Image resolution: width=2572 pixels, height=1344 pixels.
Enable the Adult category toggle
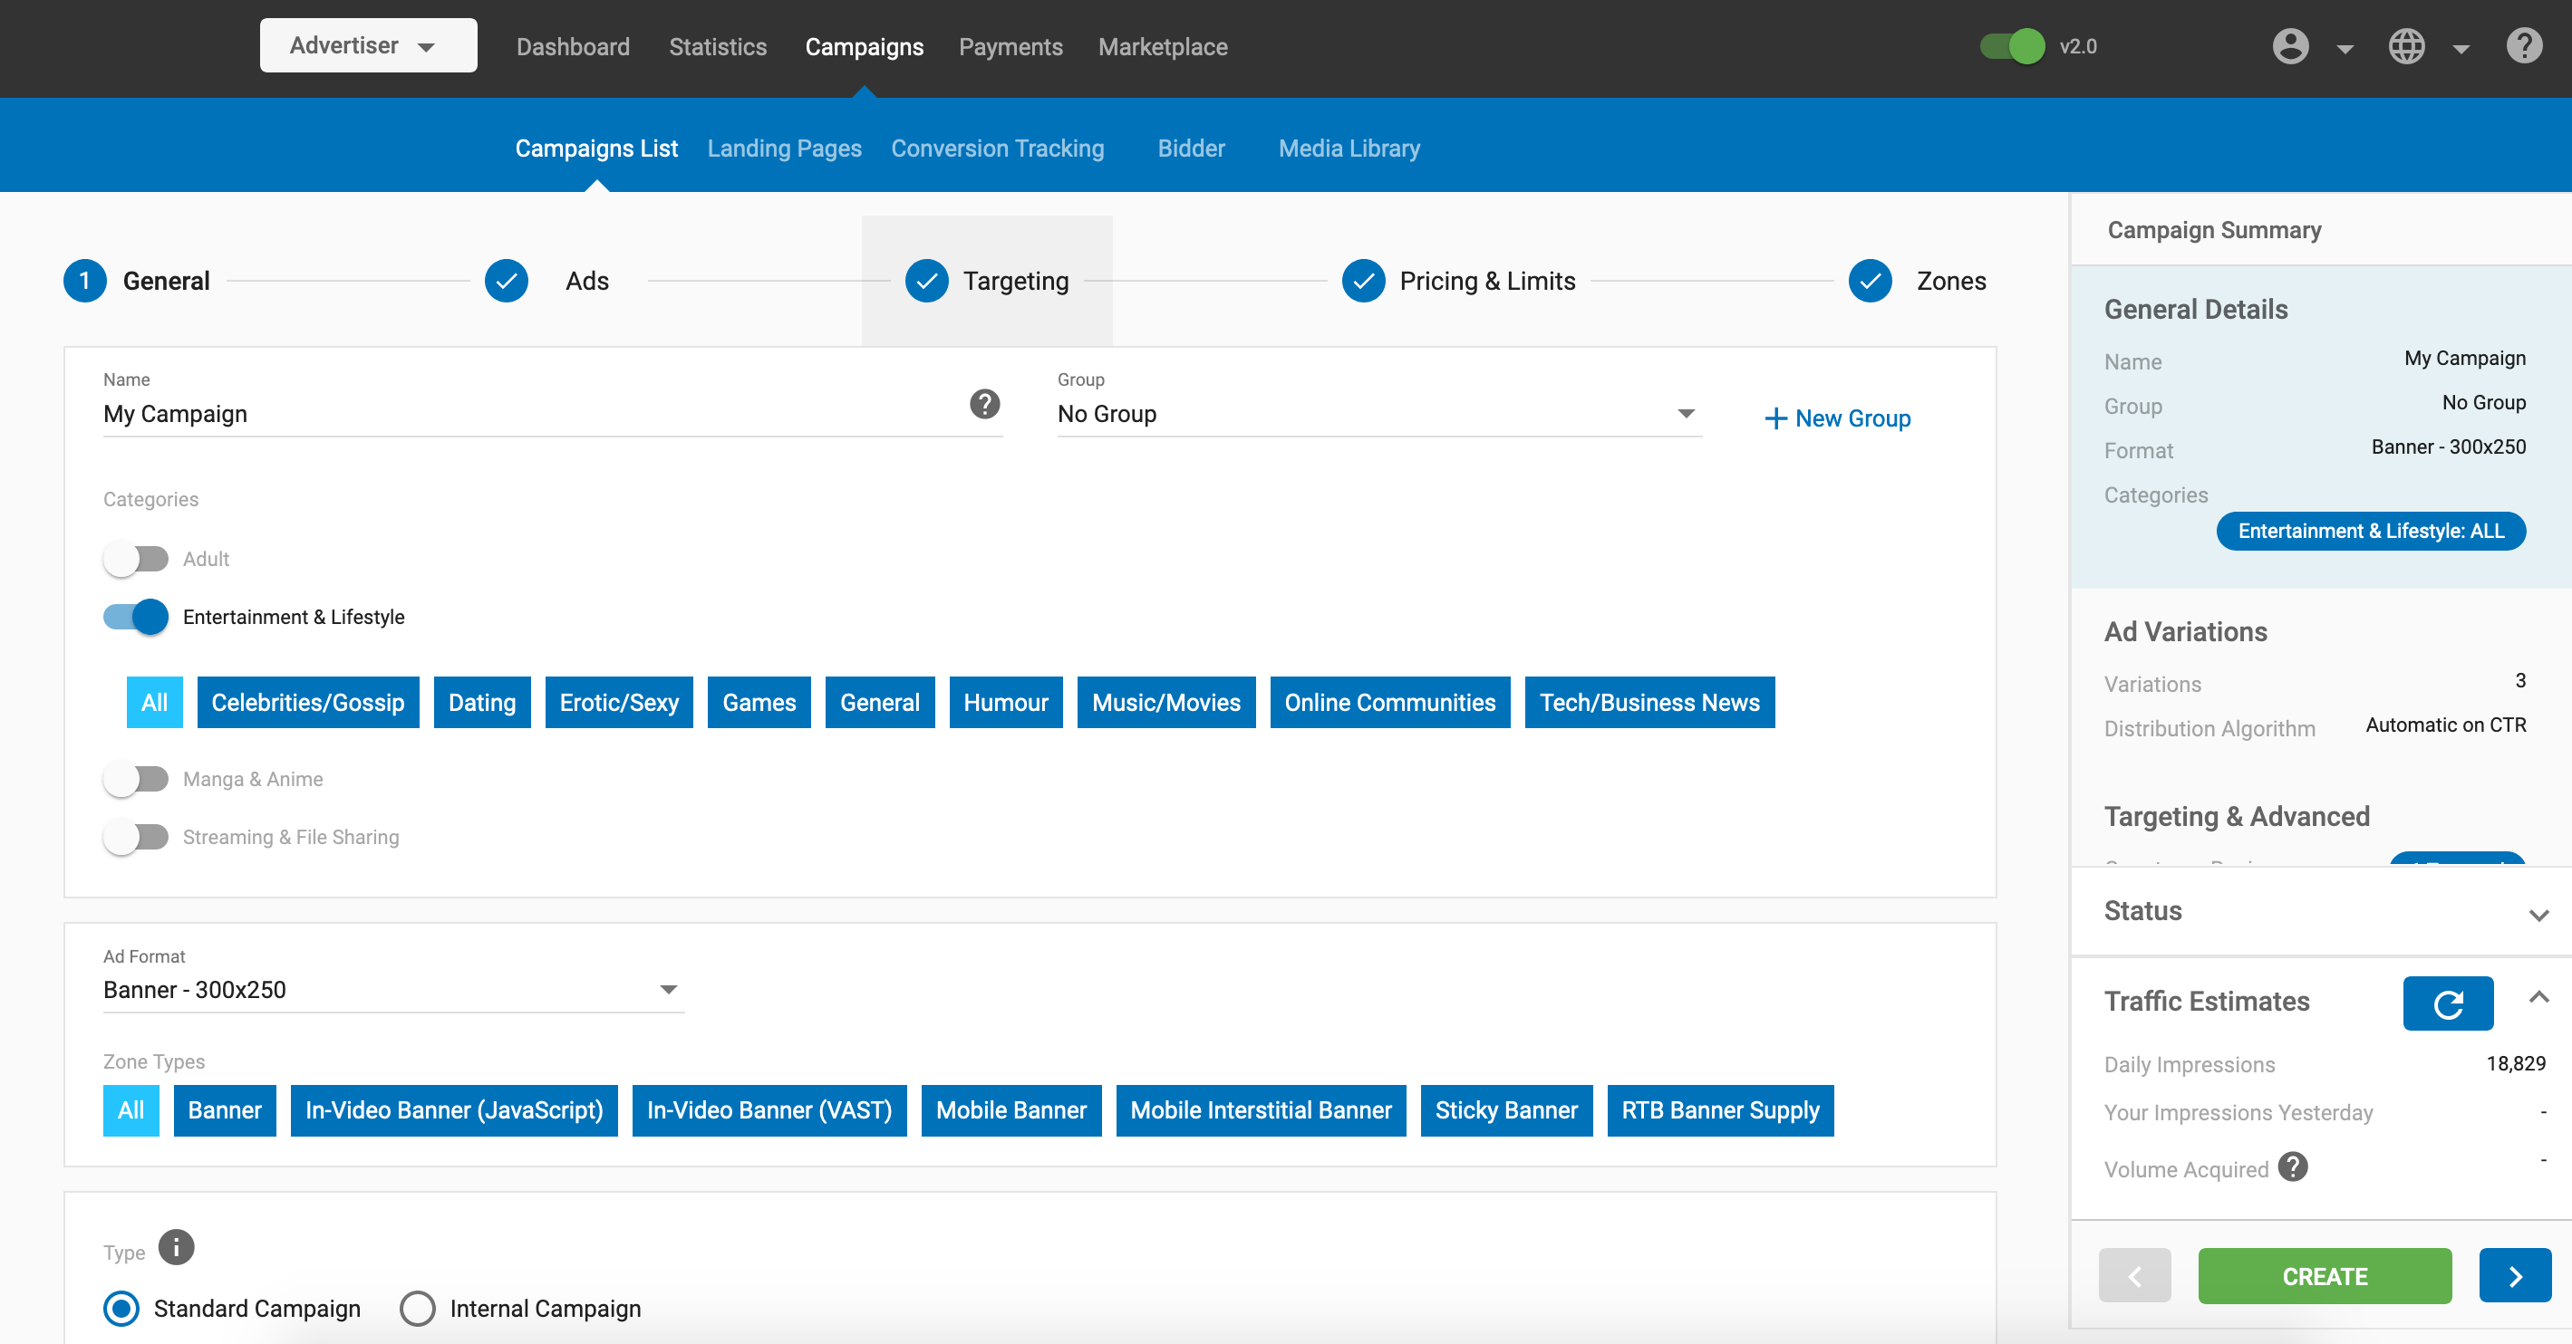136,559
